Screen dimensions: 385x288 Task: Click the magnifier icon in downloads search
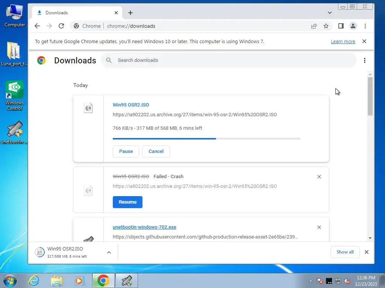[109, 60]
